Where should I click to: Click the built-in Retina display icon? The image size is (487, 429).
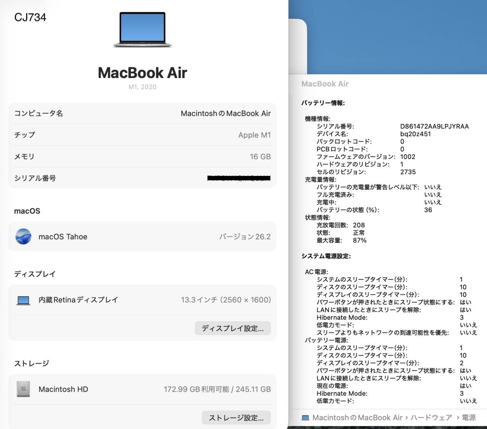pos(24,300)
